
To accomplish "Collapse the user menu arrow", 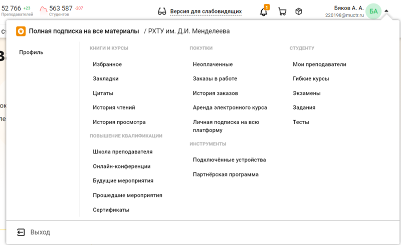I will coord(386,11).
